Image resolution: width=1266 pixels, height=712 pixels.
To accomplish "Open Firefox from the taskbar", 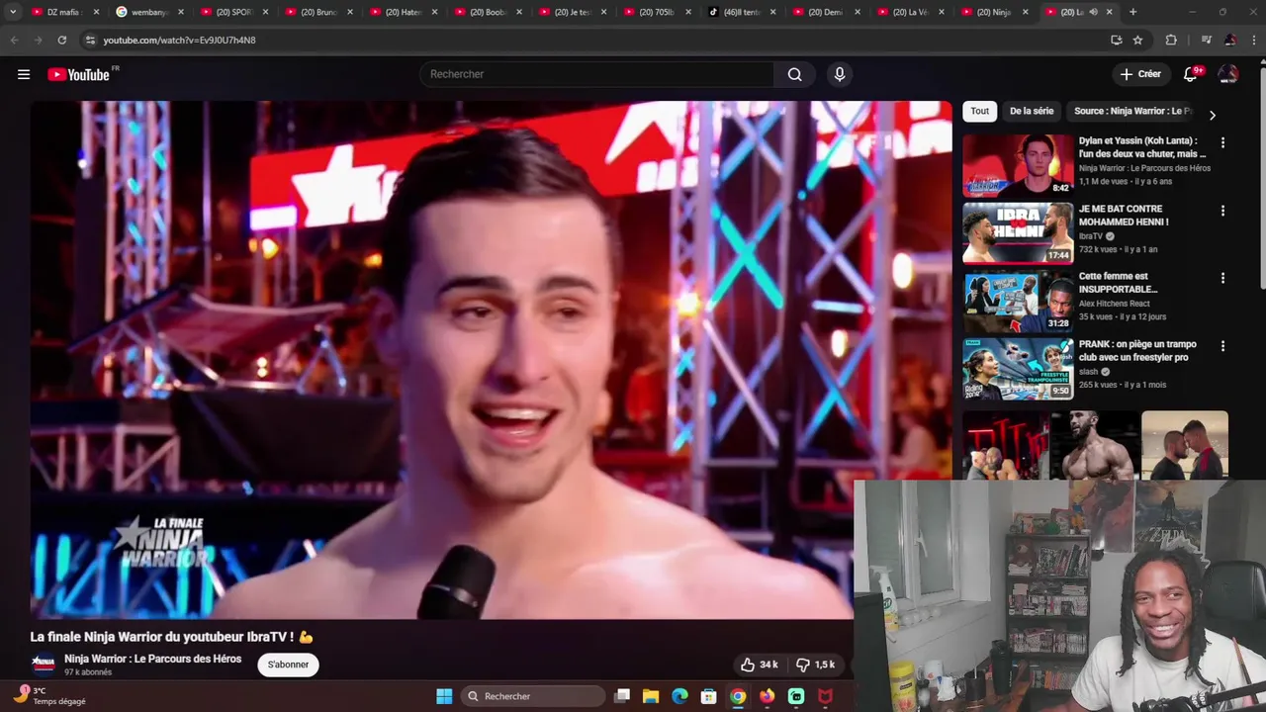I will point(767,696).
